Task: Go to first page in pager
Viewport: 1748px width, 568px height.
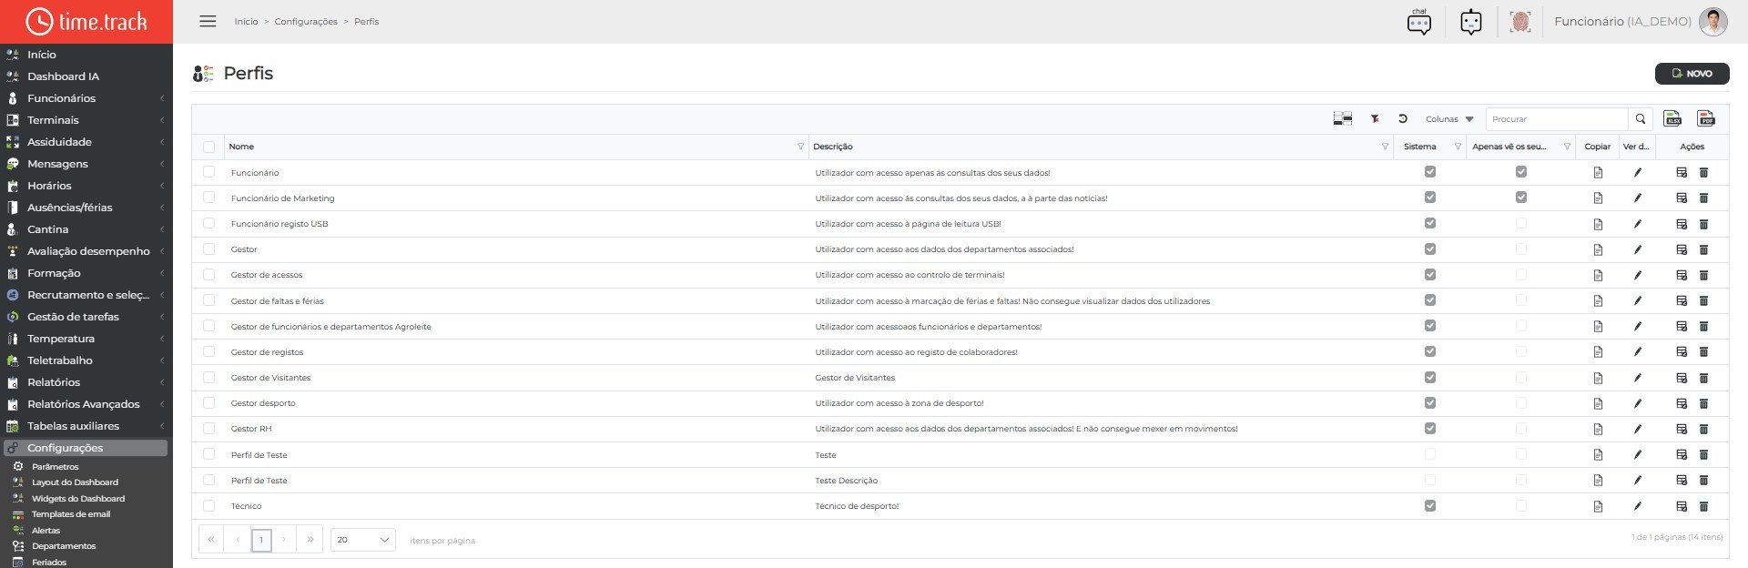Action: (210, 540)
